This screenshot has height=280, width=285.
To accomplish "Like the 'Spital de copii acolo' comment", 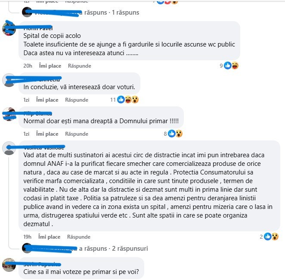I will tap(50, 65).
